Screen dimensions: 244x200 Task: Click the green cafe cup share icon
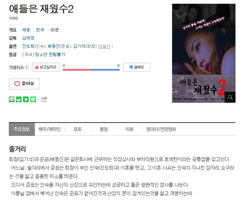pyautogui.click(x=19, y=99)
